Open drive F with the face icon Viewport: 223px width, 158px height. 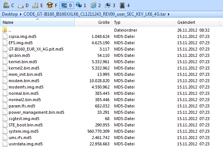tap(52, 6)
